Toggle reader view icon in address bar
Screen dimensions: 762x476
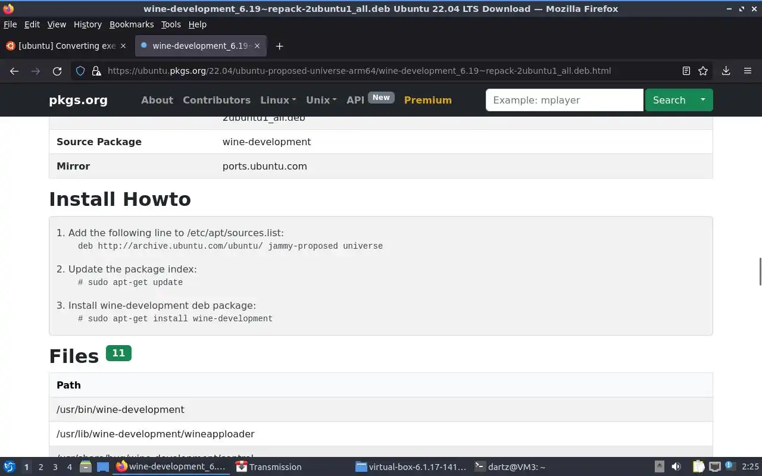[686, 71]
